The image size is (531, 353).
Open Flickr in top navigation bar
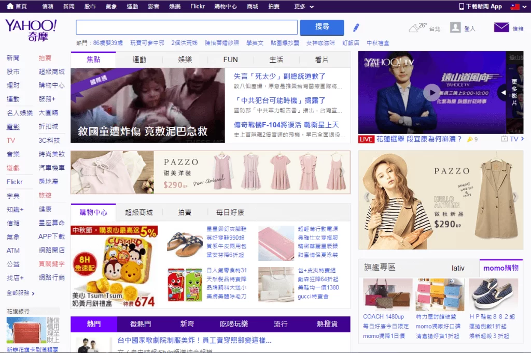pos(198,6)
